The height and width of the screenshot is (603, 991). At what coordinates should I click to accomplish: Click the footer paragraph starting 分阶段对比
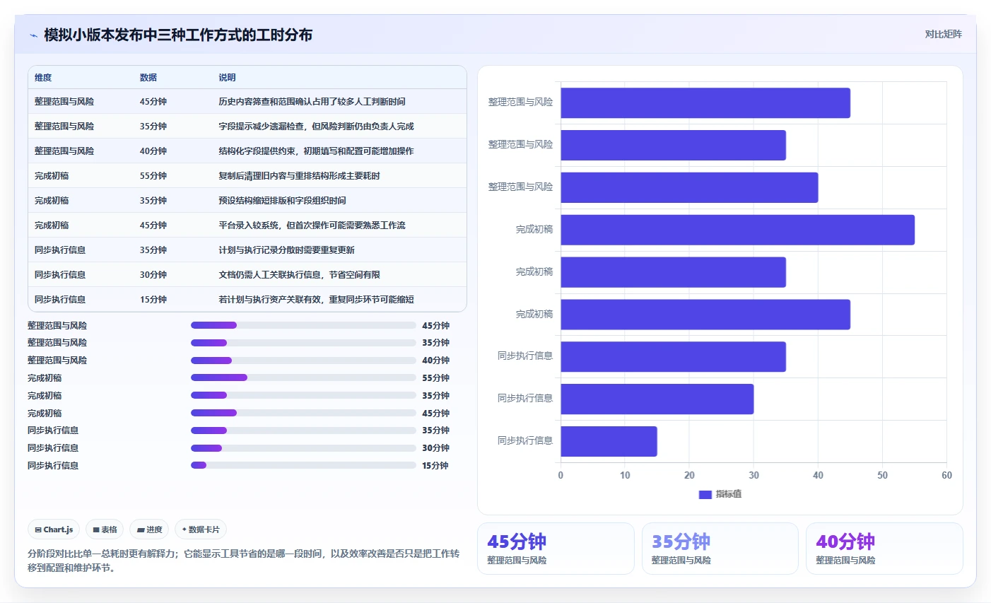[x=244, y=561]
